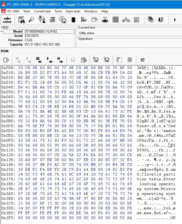Click the go-to sector number icon
Viewport: 182px width, 224px height.
tap(39, 60)
